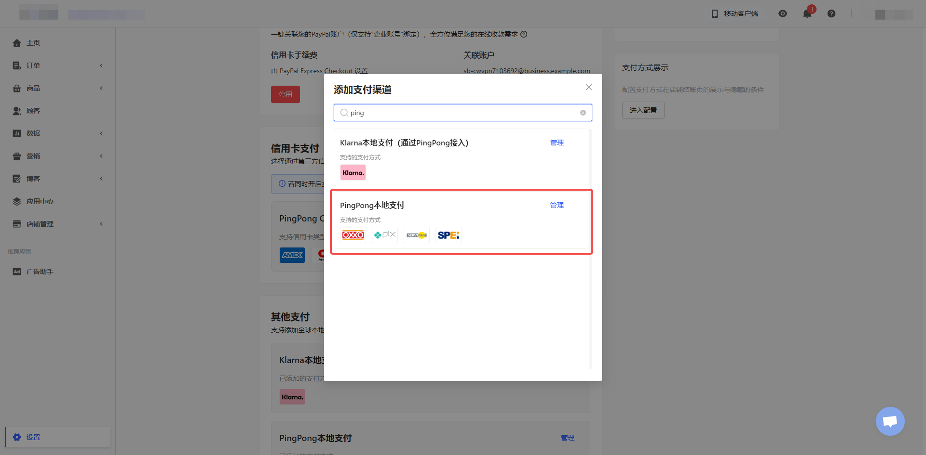Click the red 停用 button
This screenshot has width=926, height=455.
click(286, 94)
